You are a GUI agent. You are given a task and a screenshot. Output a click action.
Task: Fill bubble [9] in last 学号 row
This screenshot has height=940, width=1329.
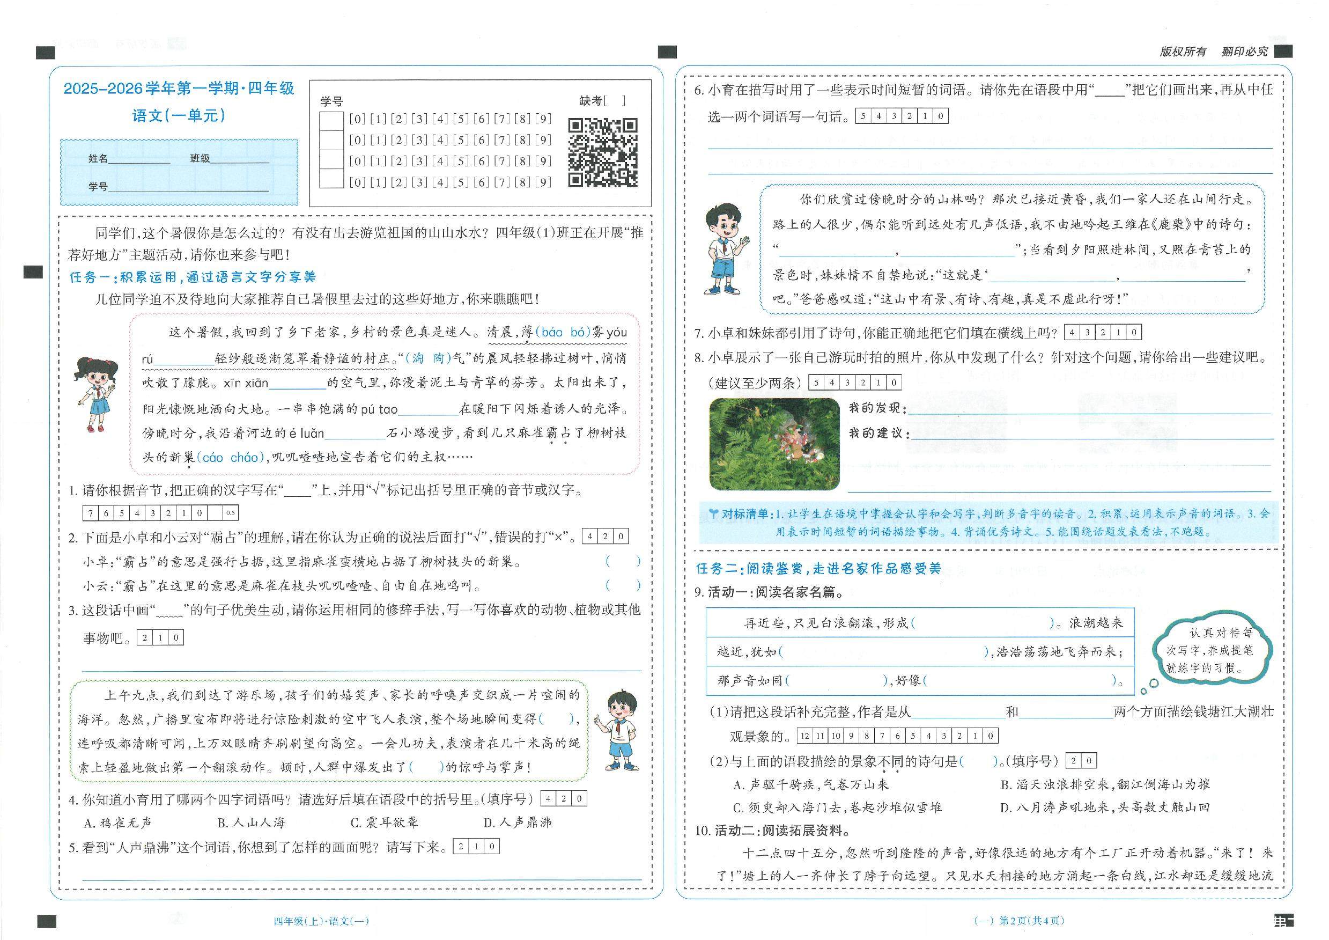543,182
